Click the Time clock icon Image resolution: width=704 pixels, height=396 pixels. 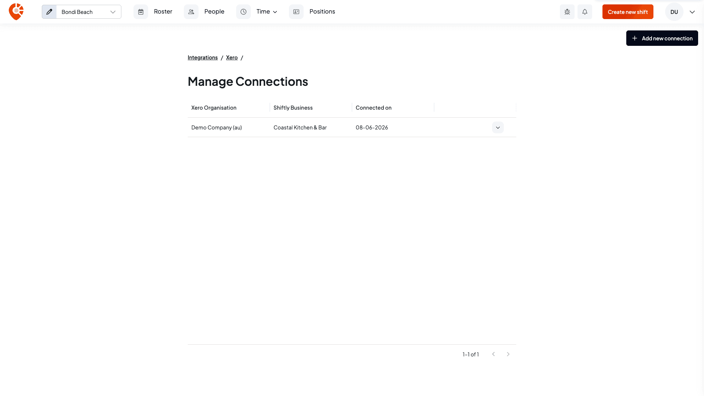click(243, 12)
